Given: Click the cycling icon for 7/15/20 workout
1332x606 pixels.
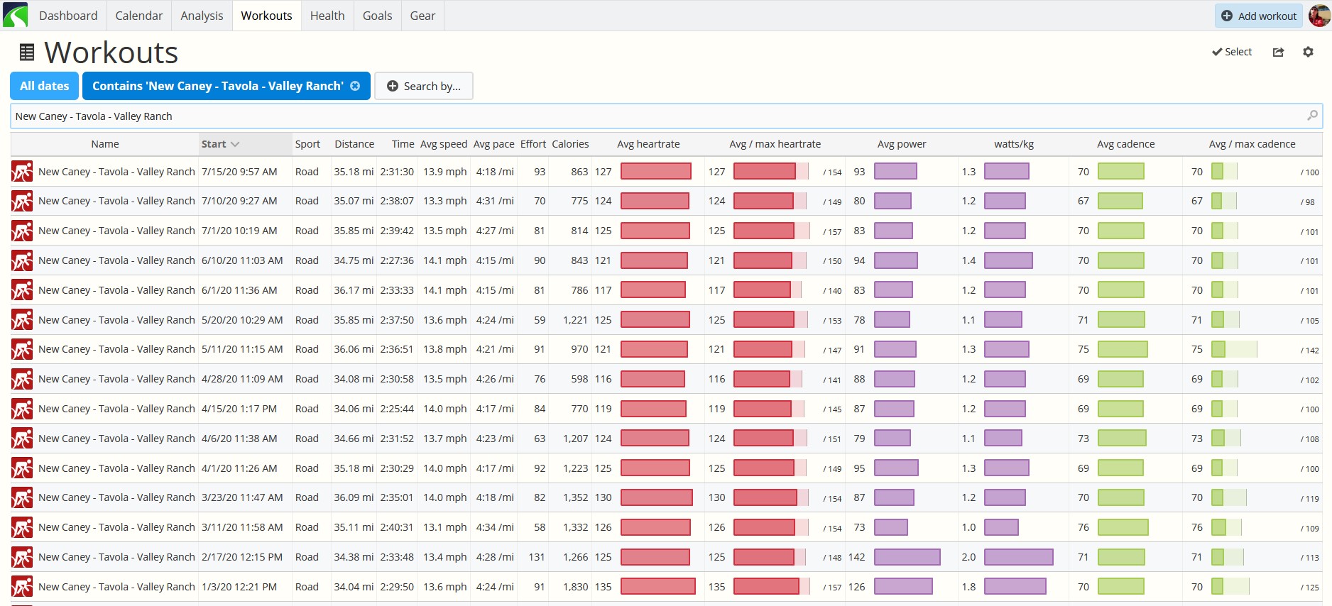Looking at the screenshot, I should pos(22,172).
